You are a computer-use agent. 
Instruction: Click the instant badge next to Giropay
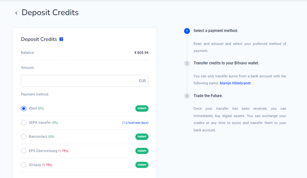pyautogui.click(x=142, y=165)
